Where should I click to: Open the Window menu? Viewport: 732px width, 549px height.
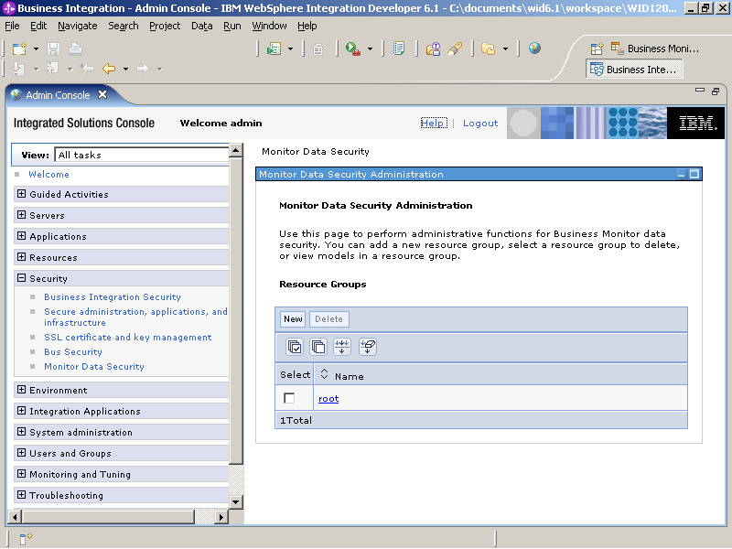269,27
